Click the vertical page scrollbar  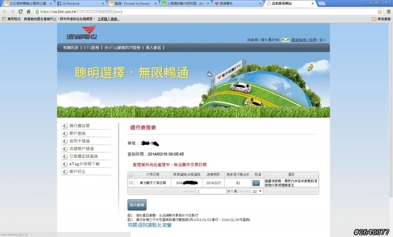pyautogui.click(x=391, y=110)
